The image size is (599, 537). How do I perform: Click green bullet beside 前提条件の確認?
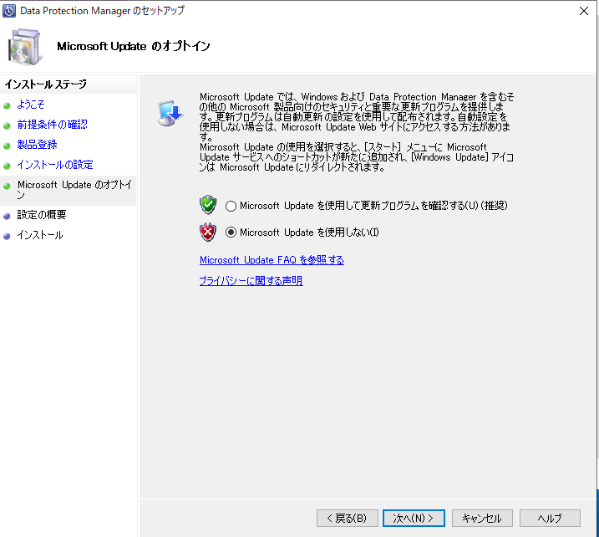7,125
